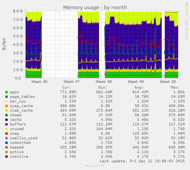Click the committed legend color swatch
The width and height of the screenshot is (190, 170).
6,143
